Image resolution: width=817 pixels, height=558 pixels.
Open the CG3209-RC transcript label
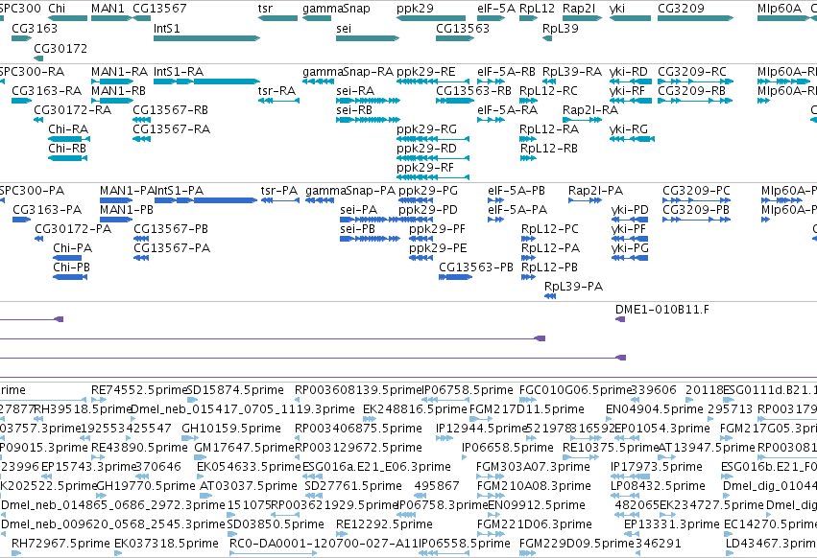[x=691, y=71]
